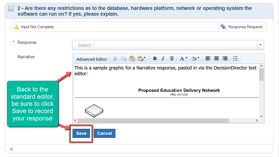The height and width of the screenshot is (157, 279).
Task: Click the question 2 title text
Action: pyautogui.click(x=135, y=11)
